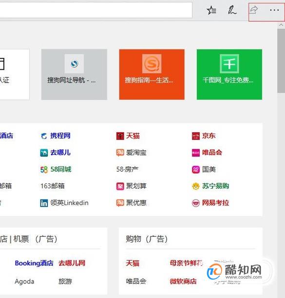Image resolution: width=285 pixels, height=298 pixels.
Task: Click the 去哪儿 camel icon
Action: tap(44, 153)
